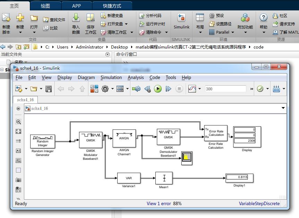Screen dimensions: 299x218
Task: Click the Annotation text palette icon
Action: tap(18, 151)
